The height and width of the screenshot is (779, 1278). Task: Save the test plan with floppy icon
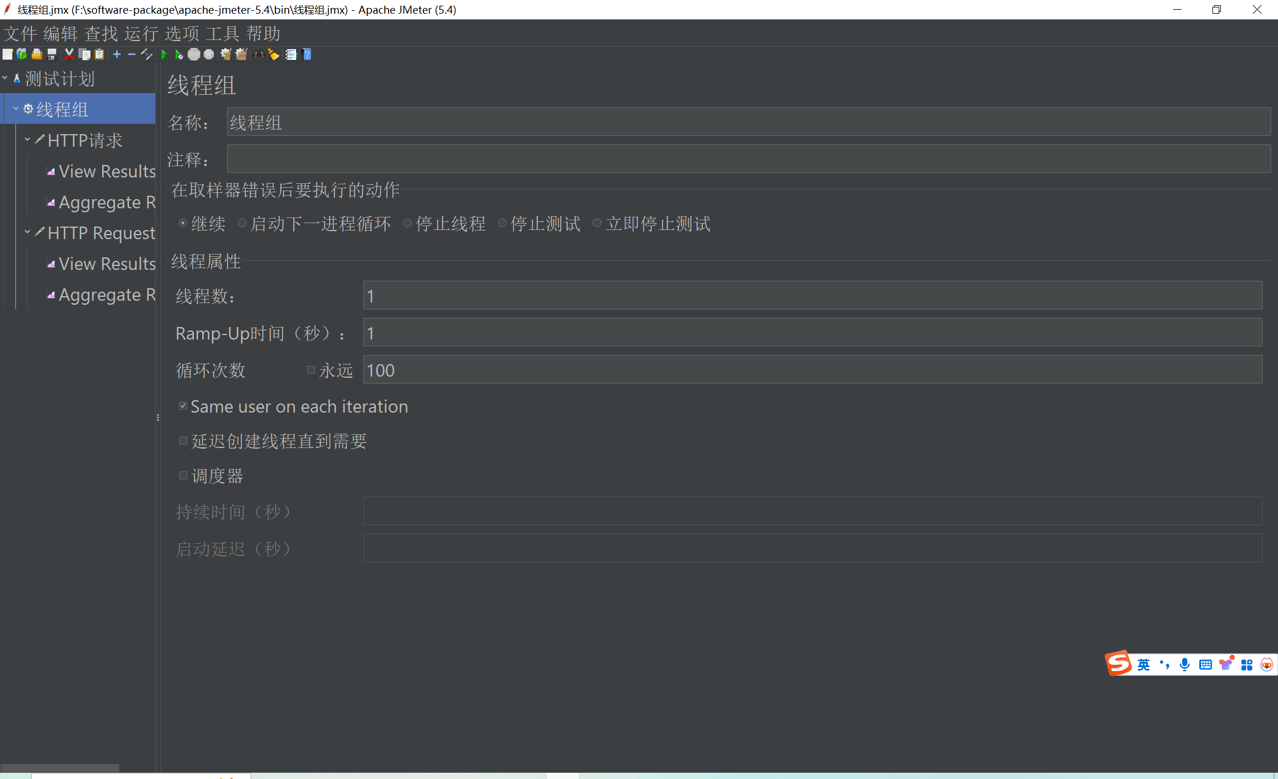pos(52,54)
